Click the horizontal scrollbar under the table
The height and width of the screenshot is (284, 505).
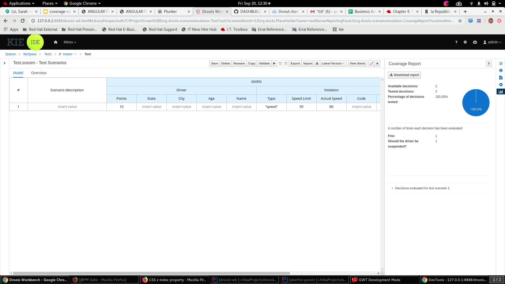[x=151, y=273]
